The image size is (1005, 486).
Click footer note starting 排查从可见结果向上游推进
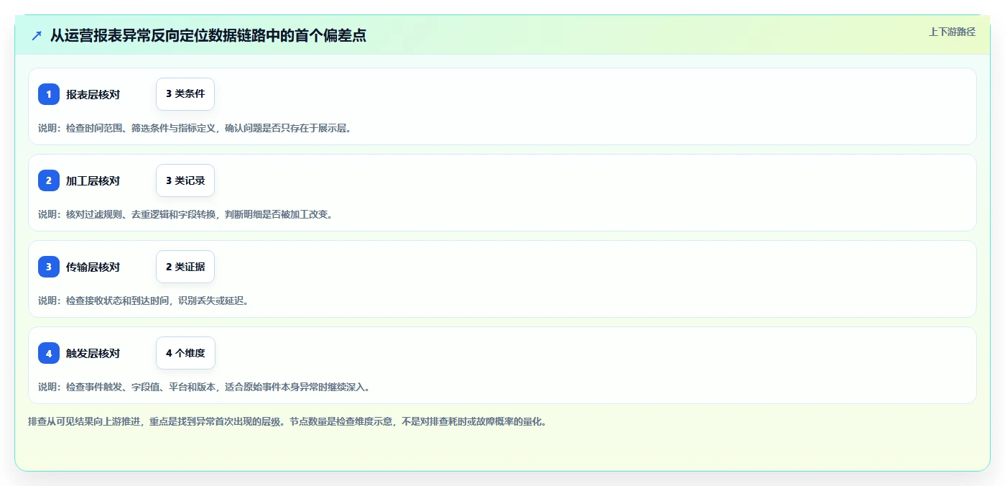click(x=287, y=422)
